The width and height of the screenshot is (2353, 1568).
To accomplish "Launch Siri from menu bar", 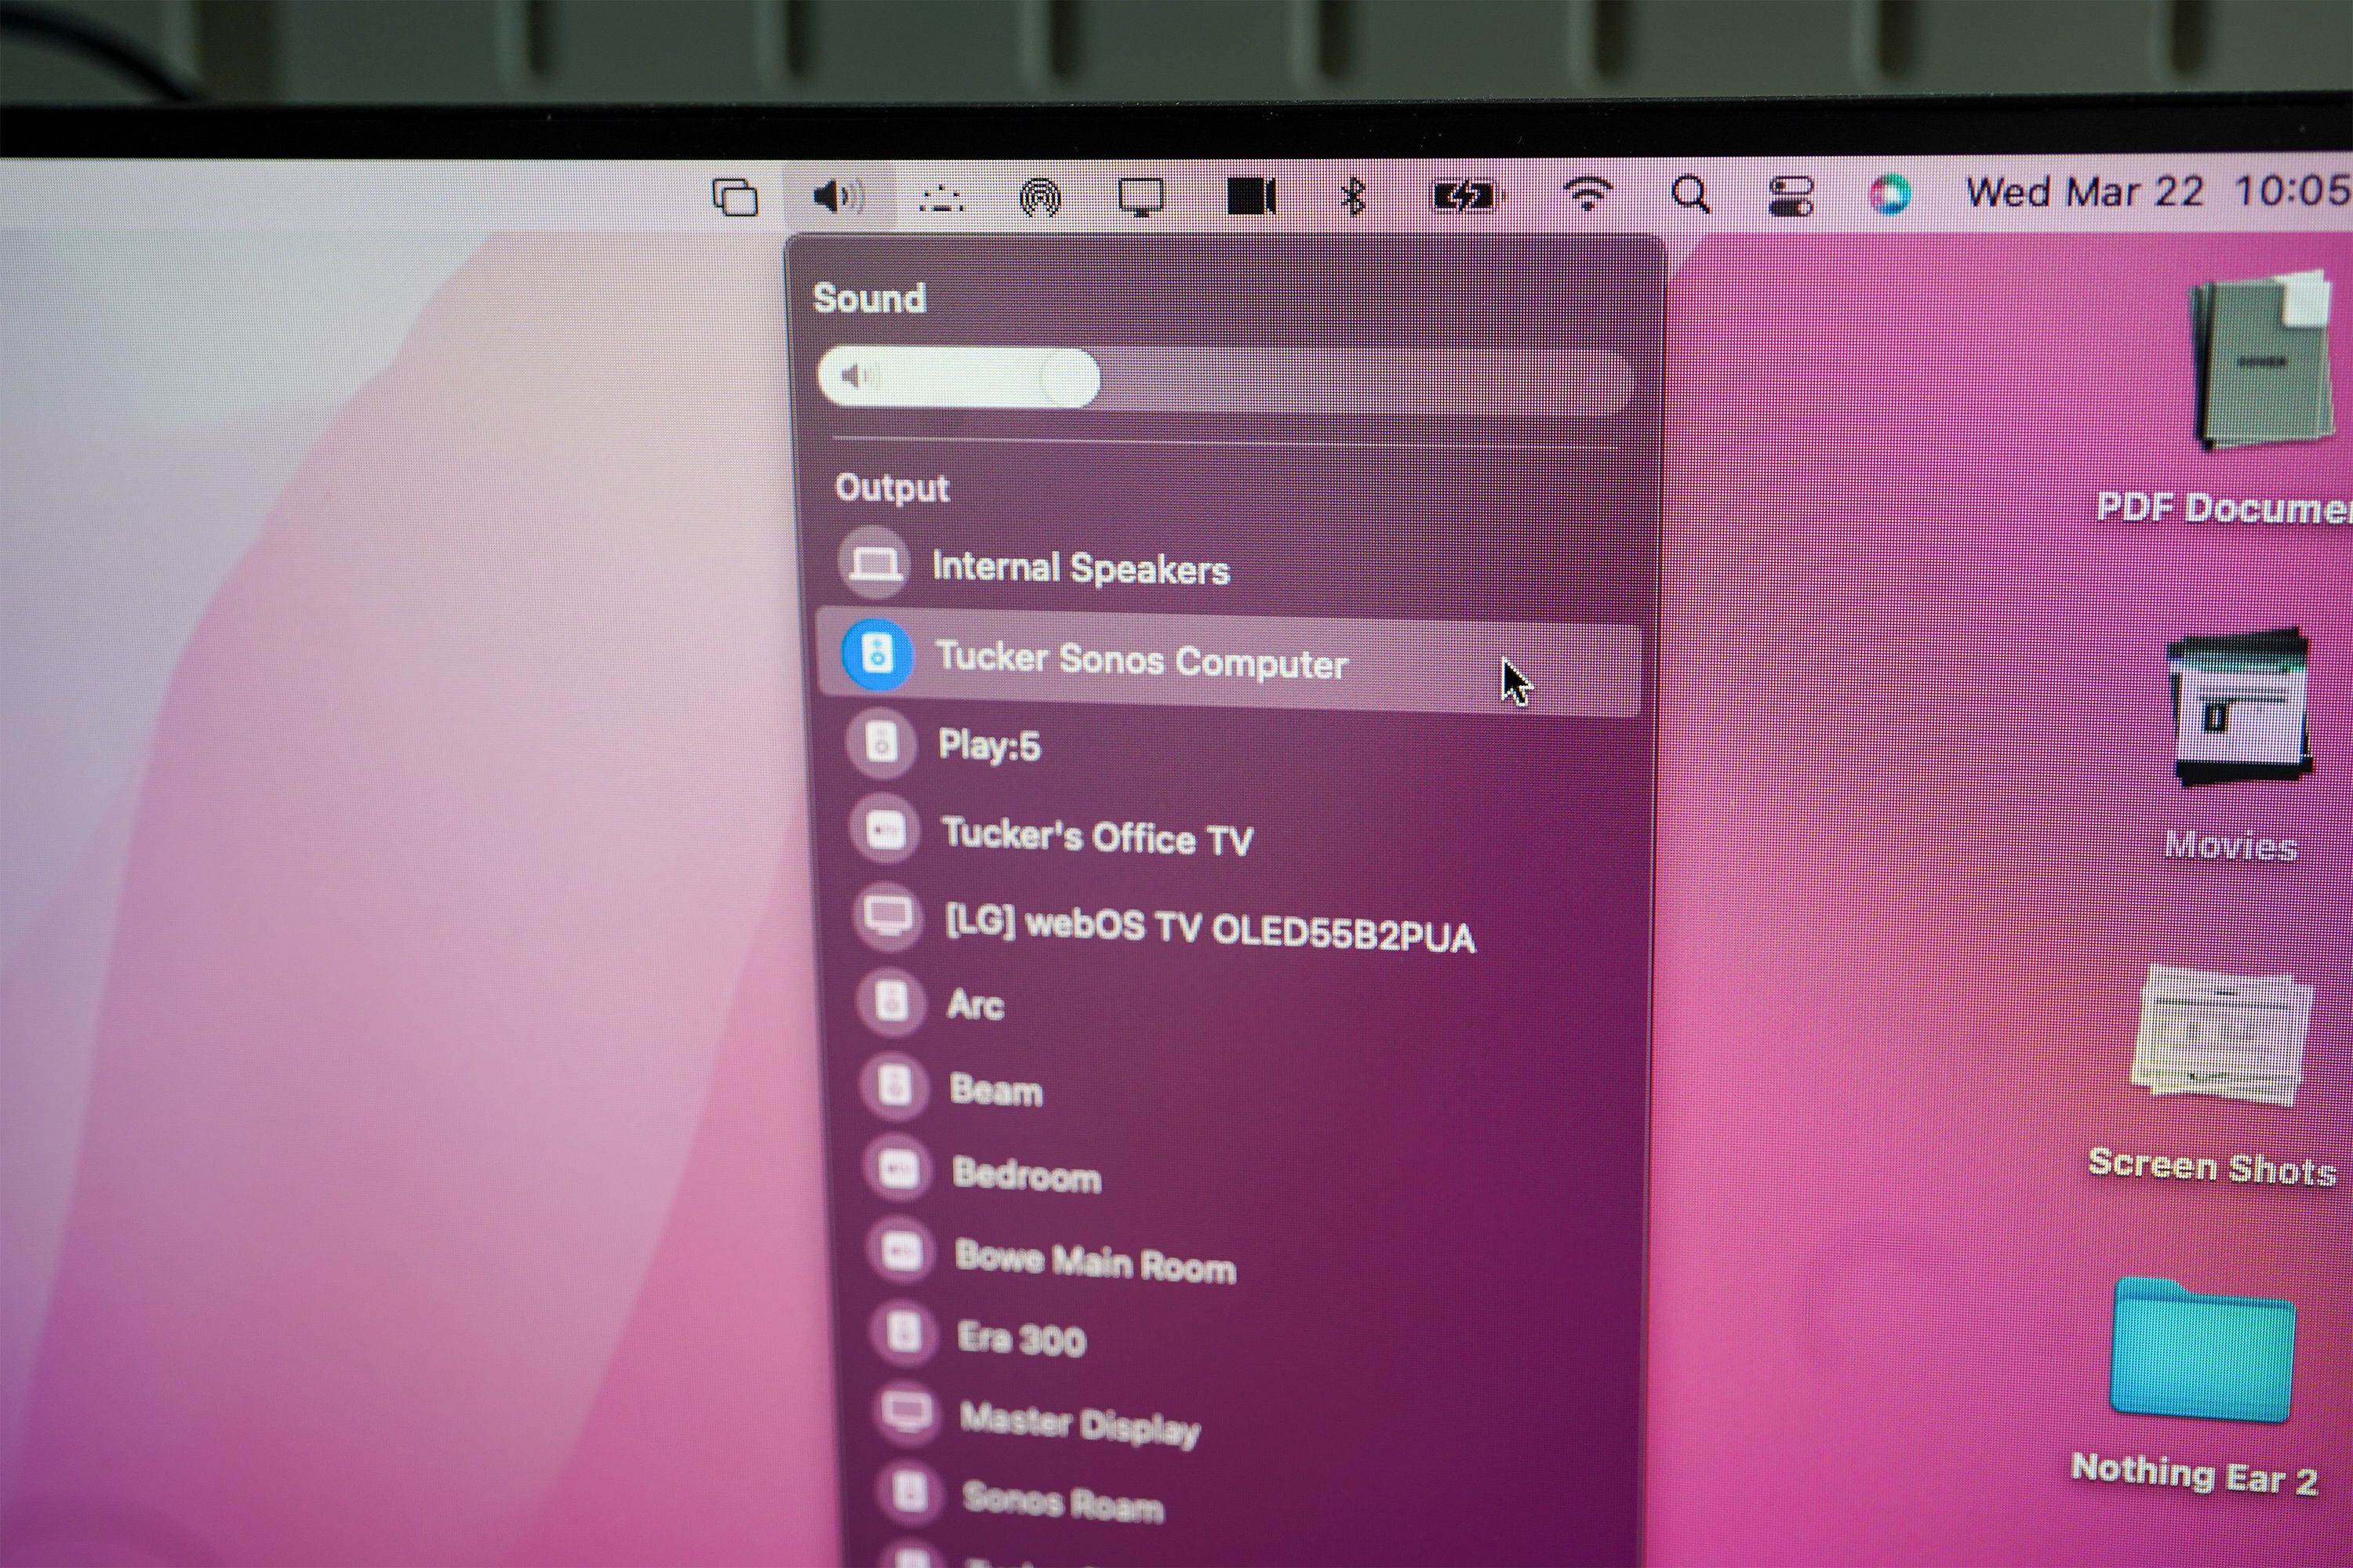I will click(1889, 194).
